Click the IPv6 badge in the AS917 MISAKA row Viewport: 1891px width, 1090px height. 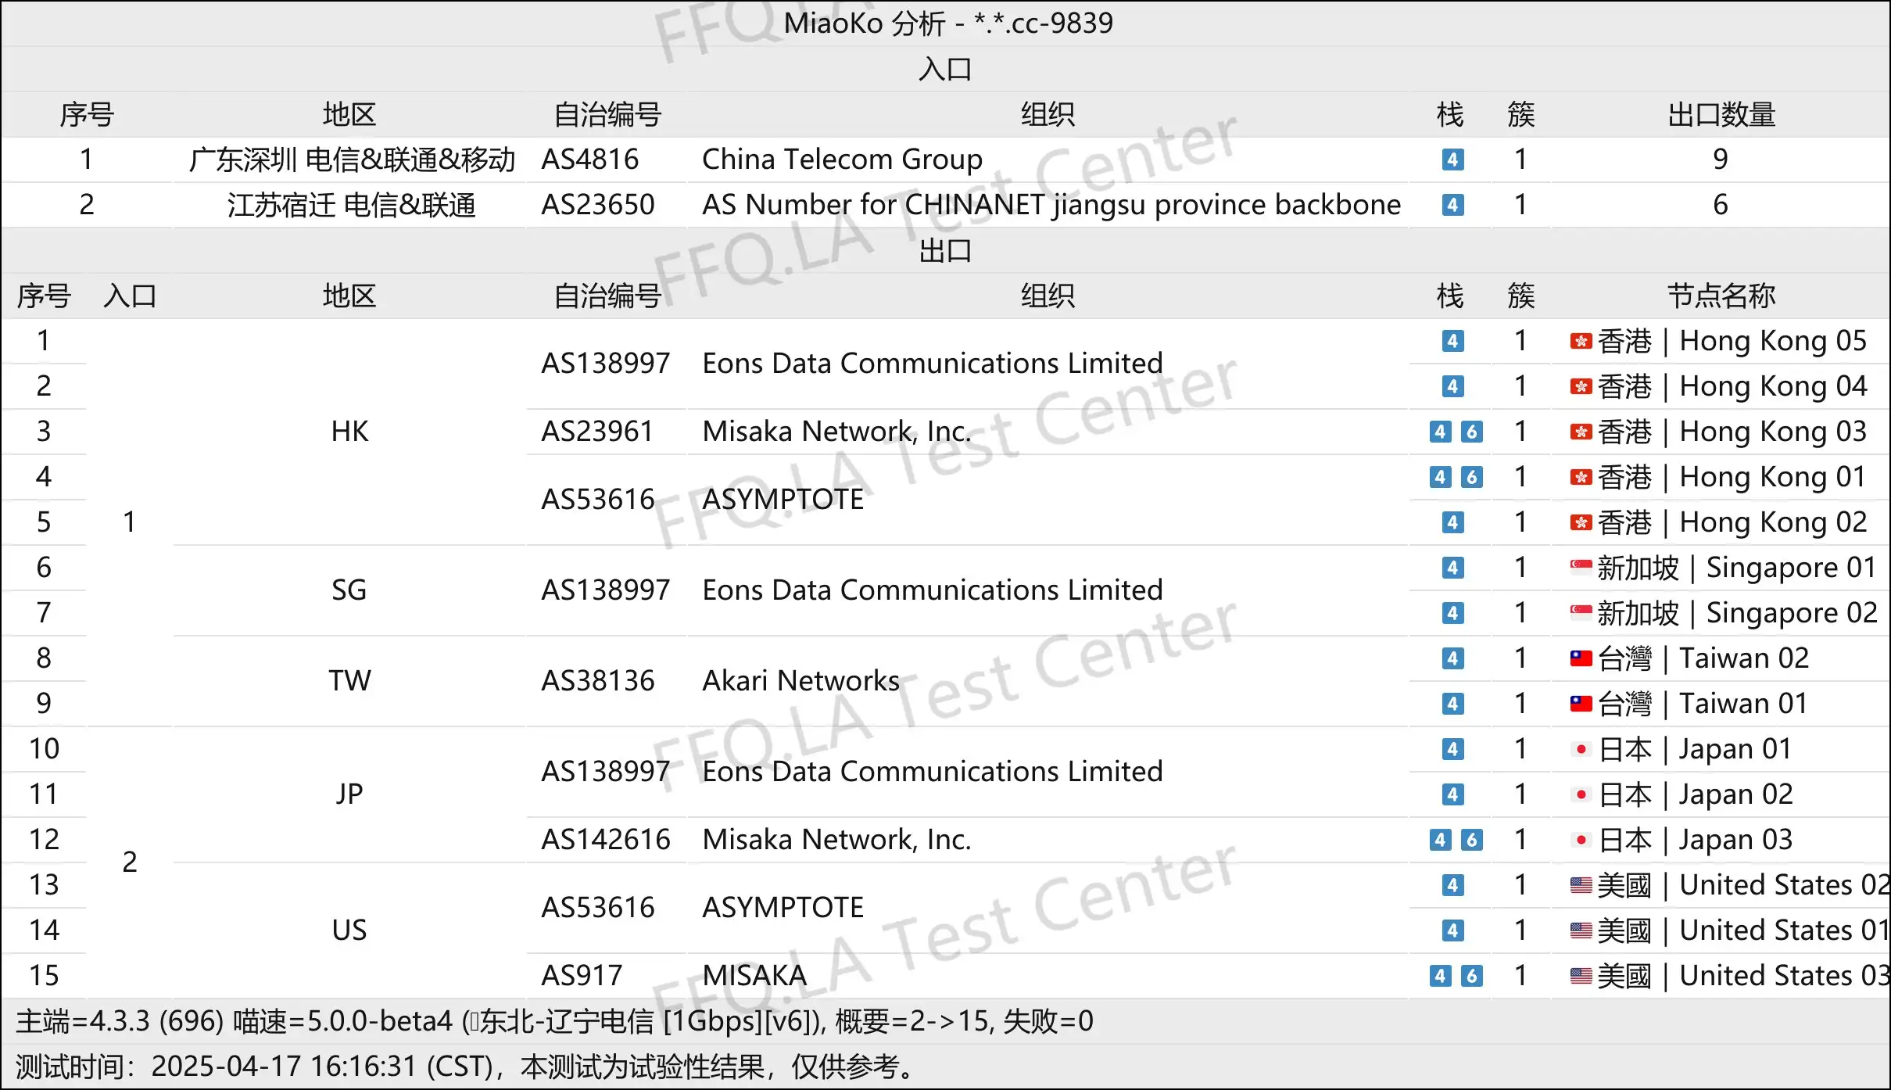[x=1471, y=976]
